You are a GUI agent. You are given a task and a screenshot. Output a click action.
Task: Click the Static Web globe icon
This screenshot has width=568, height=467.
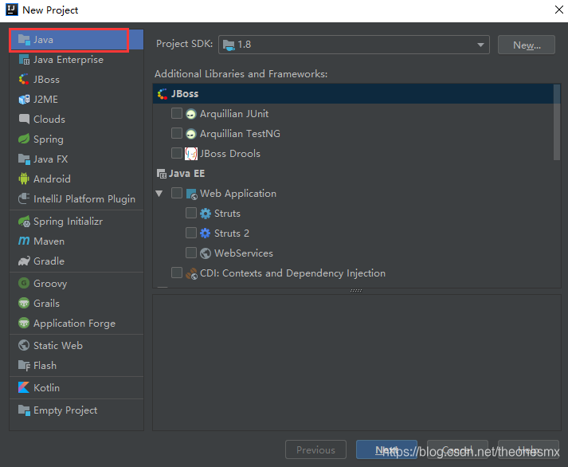click(x=24, y=345)
